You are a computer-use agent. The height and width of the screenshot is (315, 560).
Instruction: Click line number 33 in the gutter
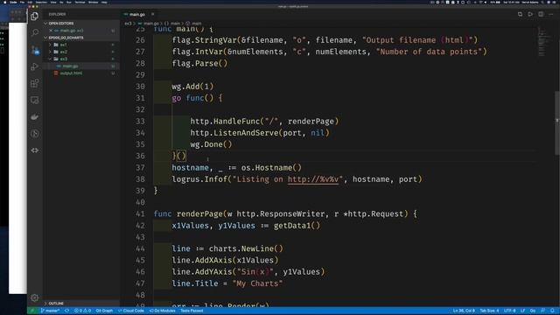(140, 122)
